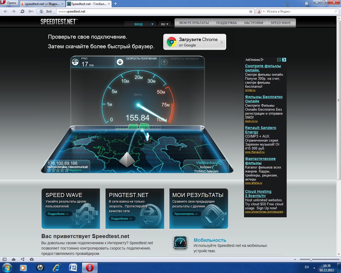Expand Yandex search engine dropdown arrow

click(x=264, y=11)
